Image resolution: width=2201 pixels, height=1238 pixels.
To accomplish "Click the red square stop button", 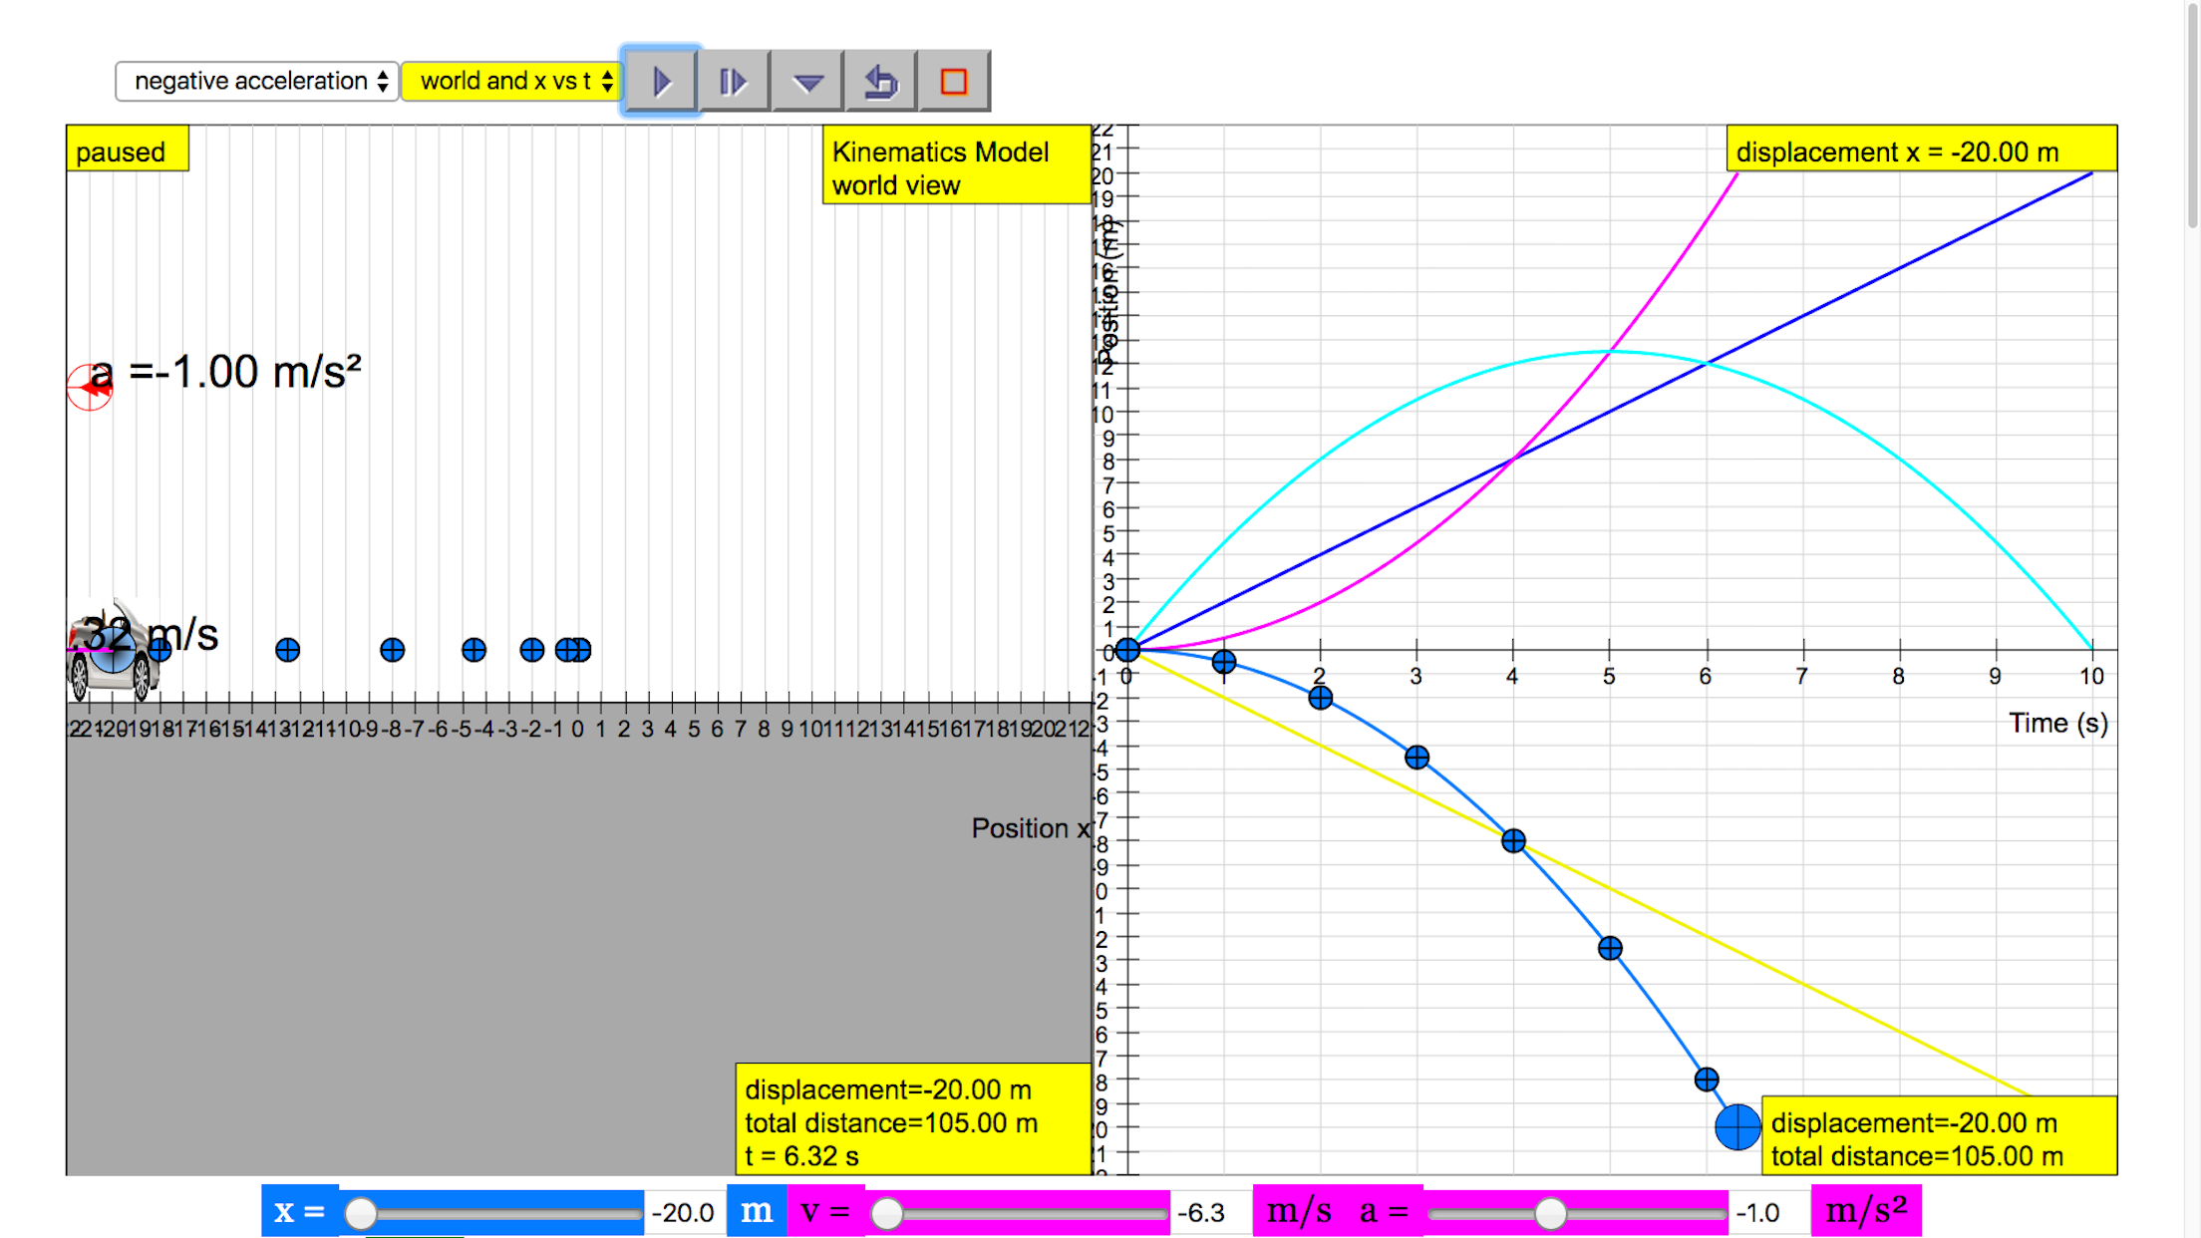I will click(954, 81).
